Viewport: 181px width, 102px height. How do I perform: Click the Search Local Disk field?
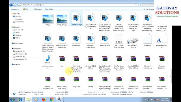[x=148, y=5]
